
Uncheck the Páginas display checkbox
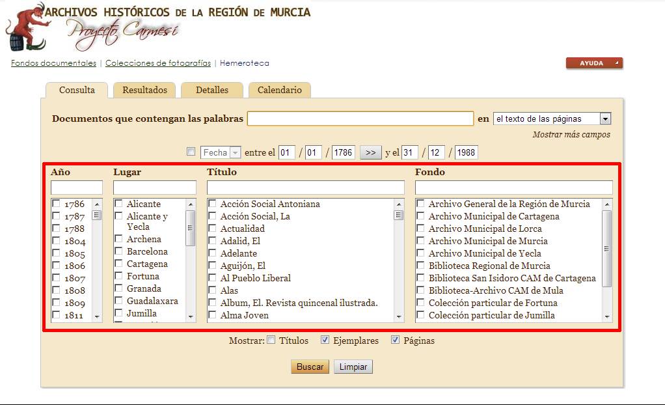395,340
